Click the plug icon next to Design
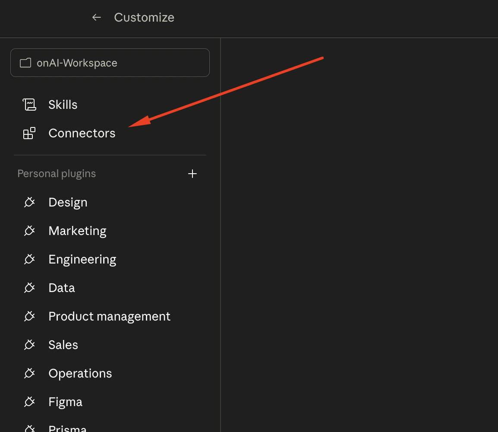498x432 pixels. [29, 202]
